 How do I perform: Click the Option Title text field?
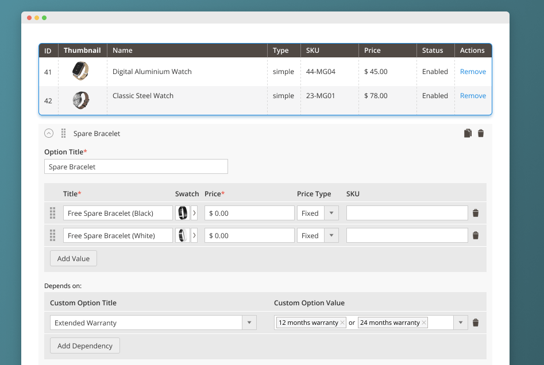coord(136,167)
